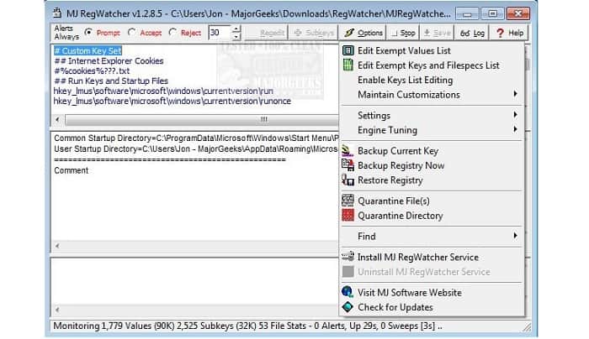Select the '## Run Keys and Startup Files' row

click(x=111, y=81)
